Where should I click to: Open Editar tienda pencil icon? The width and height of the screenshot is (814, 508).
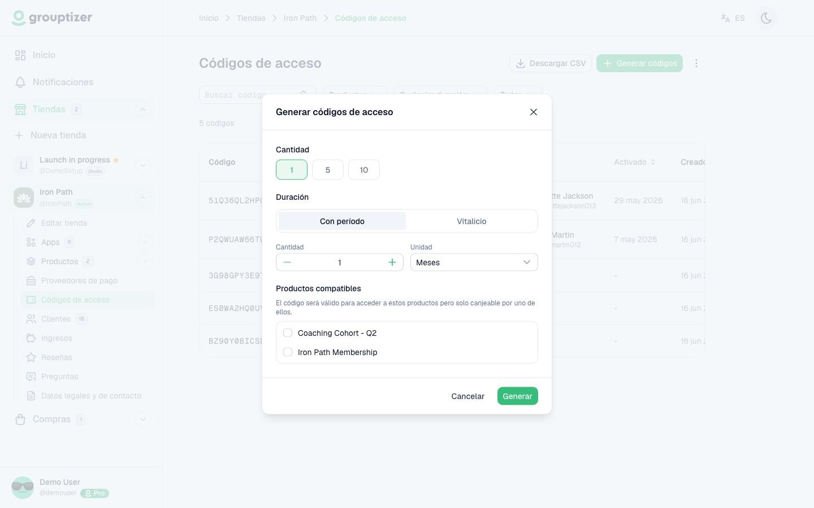pyautogui.click(x=31, y=223)
